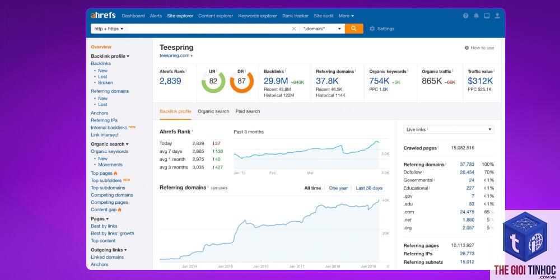Image resolution: width=560 pixels, height=280 pixels.
Task: Select All time range for referring domains
Action: pyautogui.click(x=312, y=188)
